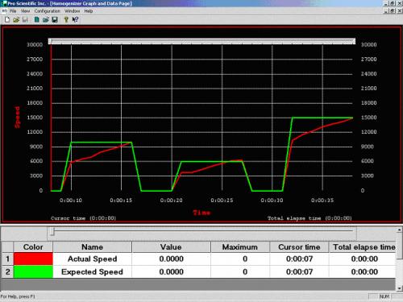Open the Window menu

[x=72, y=11]
